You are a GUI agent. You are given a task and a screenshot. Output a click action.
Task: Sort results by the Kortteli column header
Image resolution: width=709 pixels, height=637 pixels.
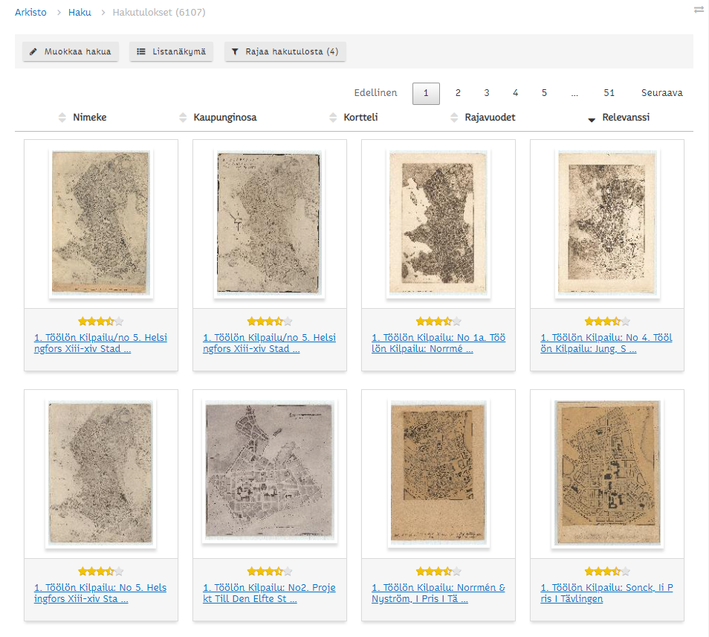360,118
